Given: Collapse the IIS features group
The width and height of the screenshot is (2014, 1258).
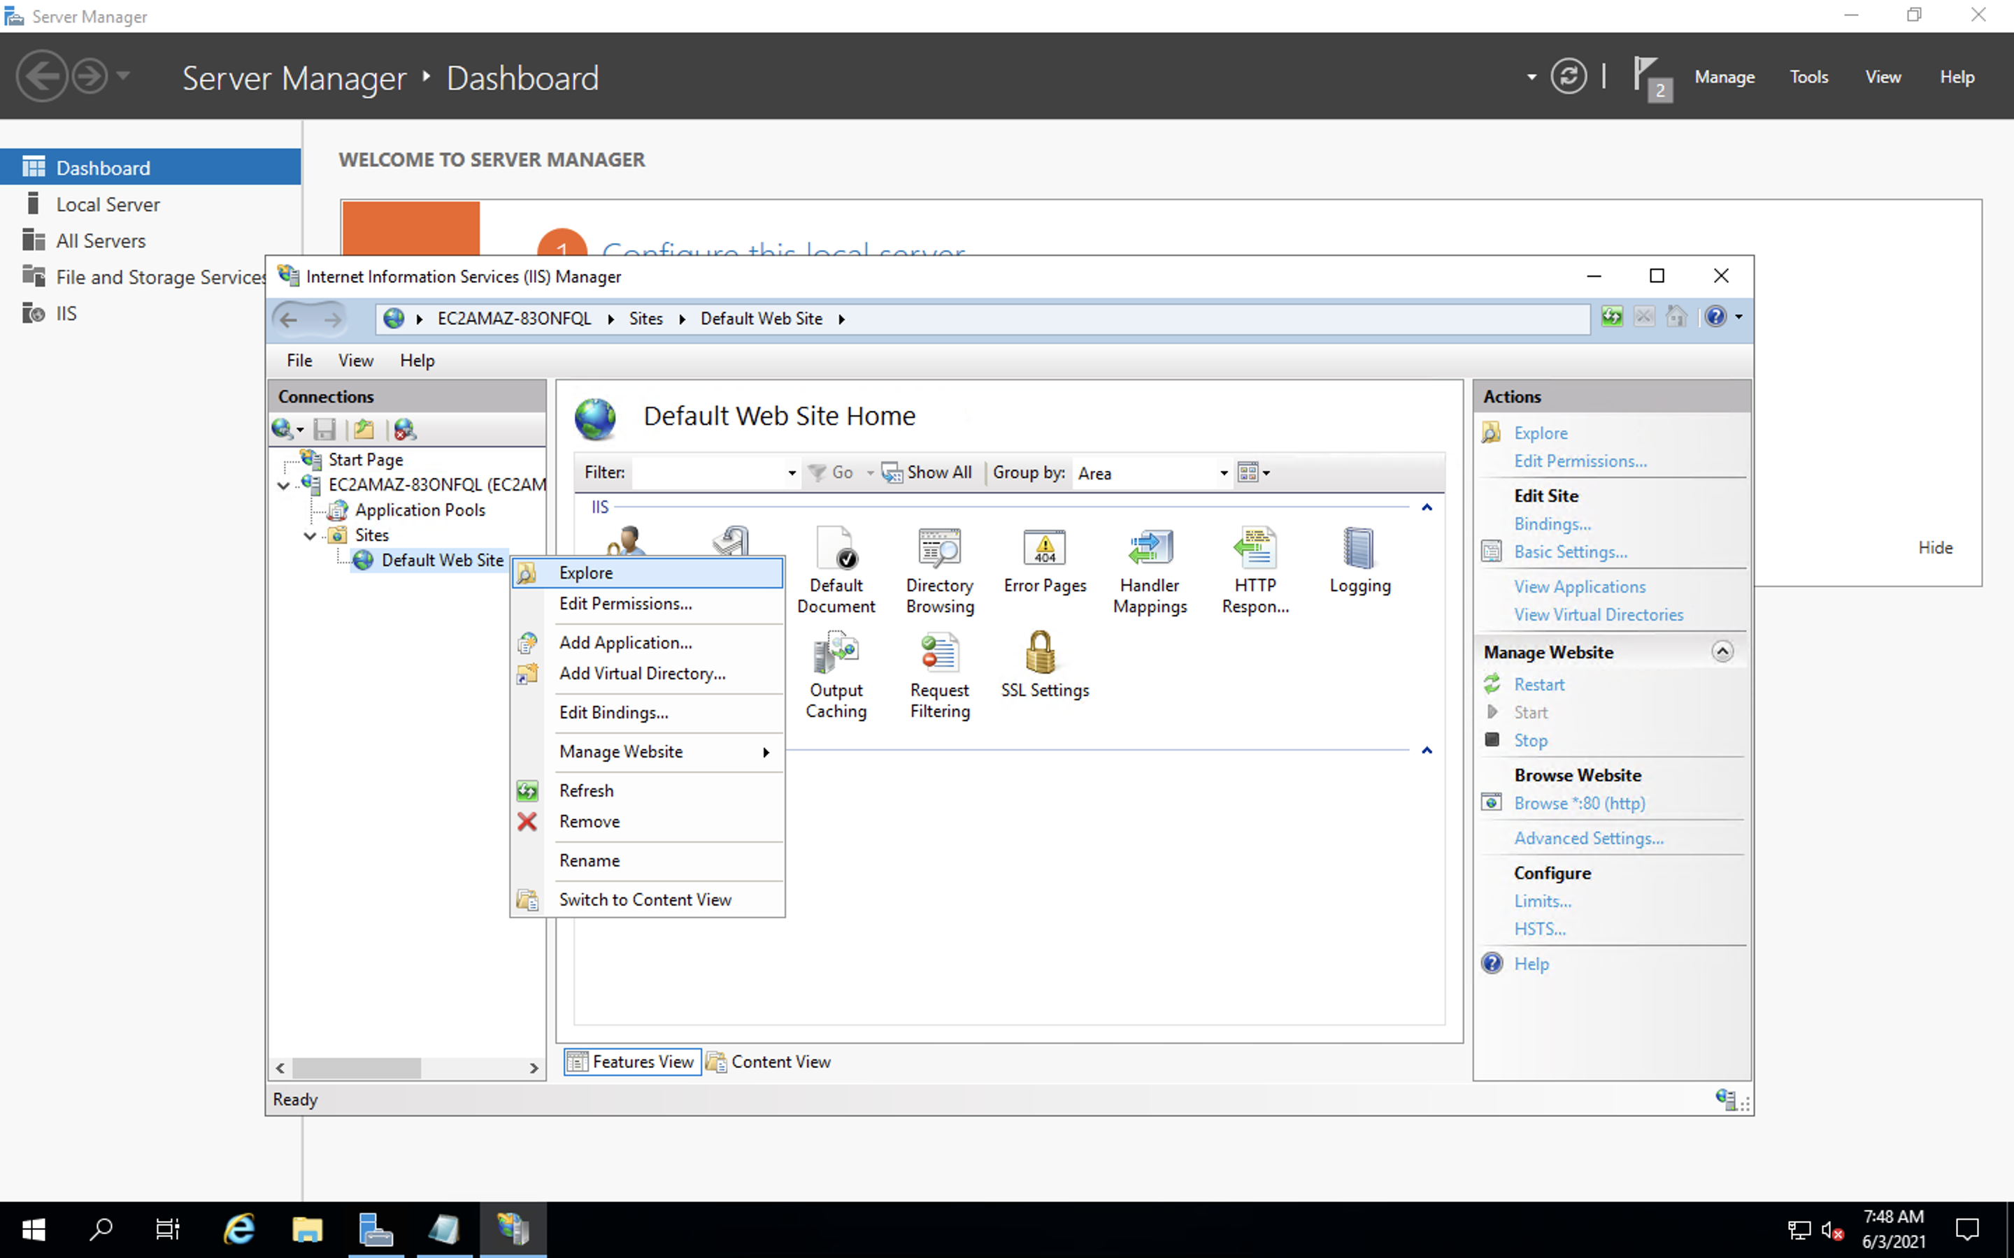Looking at the screenshot, I should point(1427,507).
